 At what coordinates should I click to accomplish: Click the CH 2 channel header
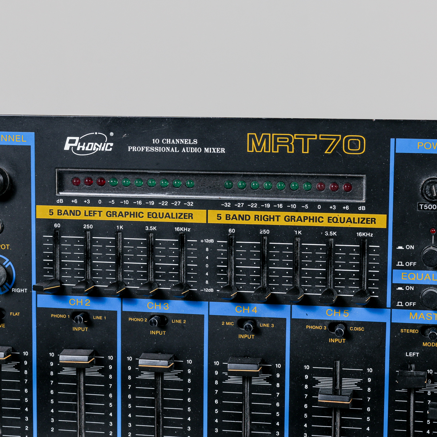point(79,302)
